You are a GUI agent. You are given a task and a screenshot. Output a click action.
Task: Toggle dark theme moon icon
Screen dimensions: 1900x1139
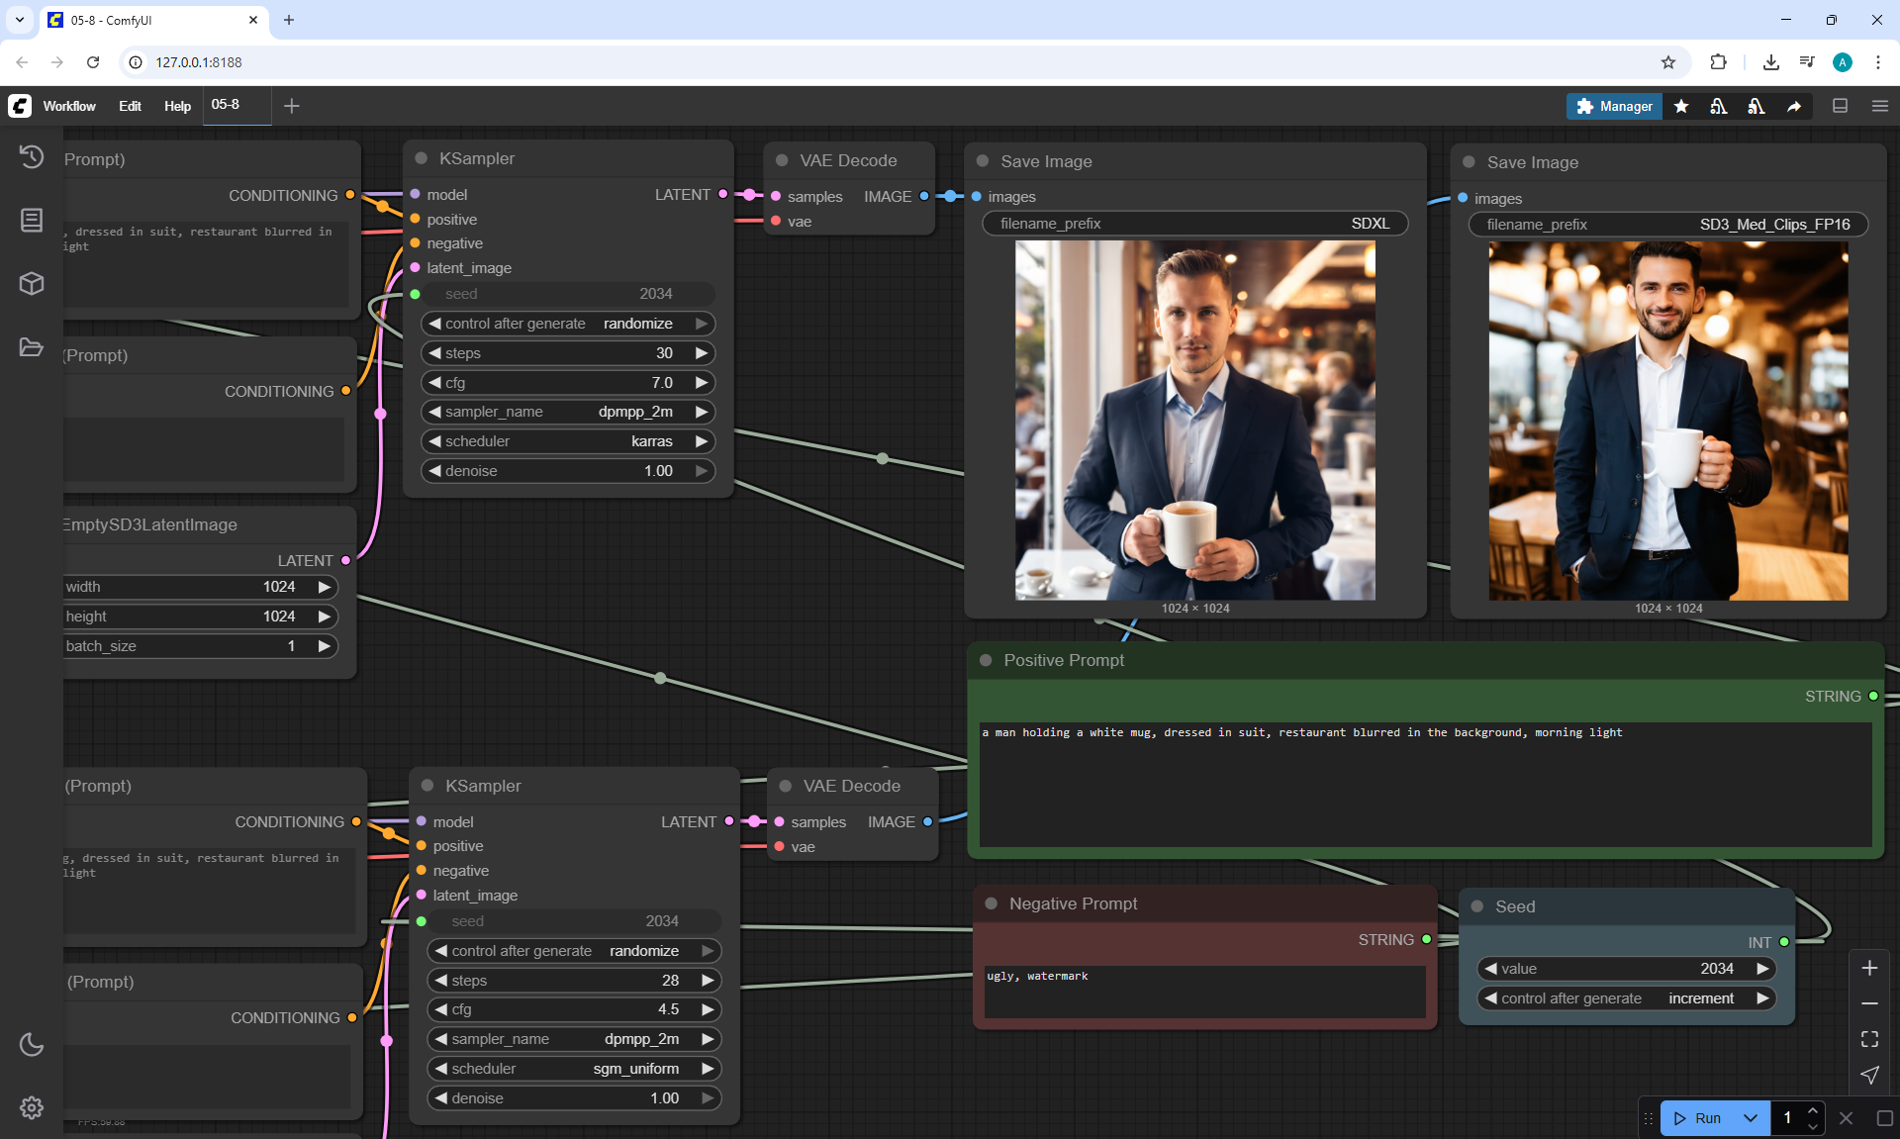(32, 1044)
